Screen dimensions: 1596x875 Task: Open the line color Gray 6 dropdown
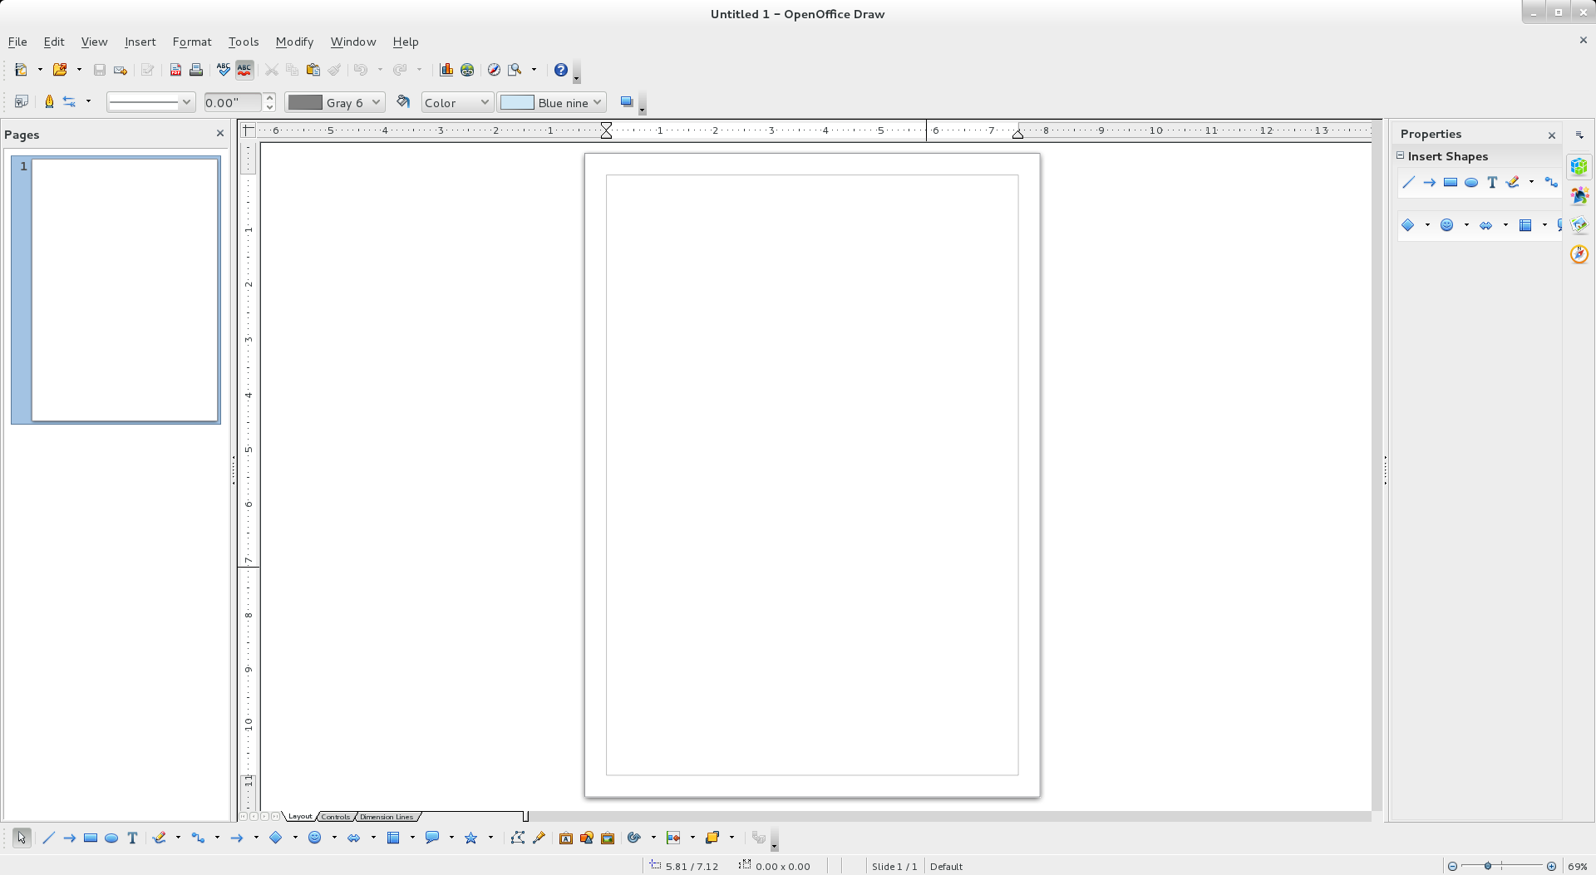pos(376,102)
